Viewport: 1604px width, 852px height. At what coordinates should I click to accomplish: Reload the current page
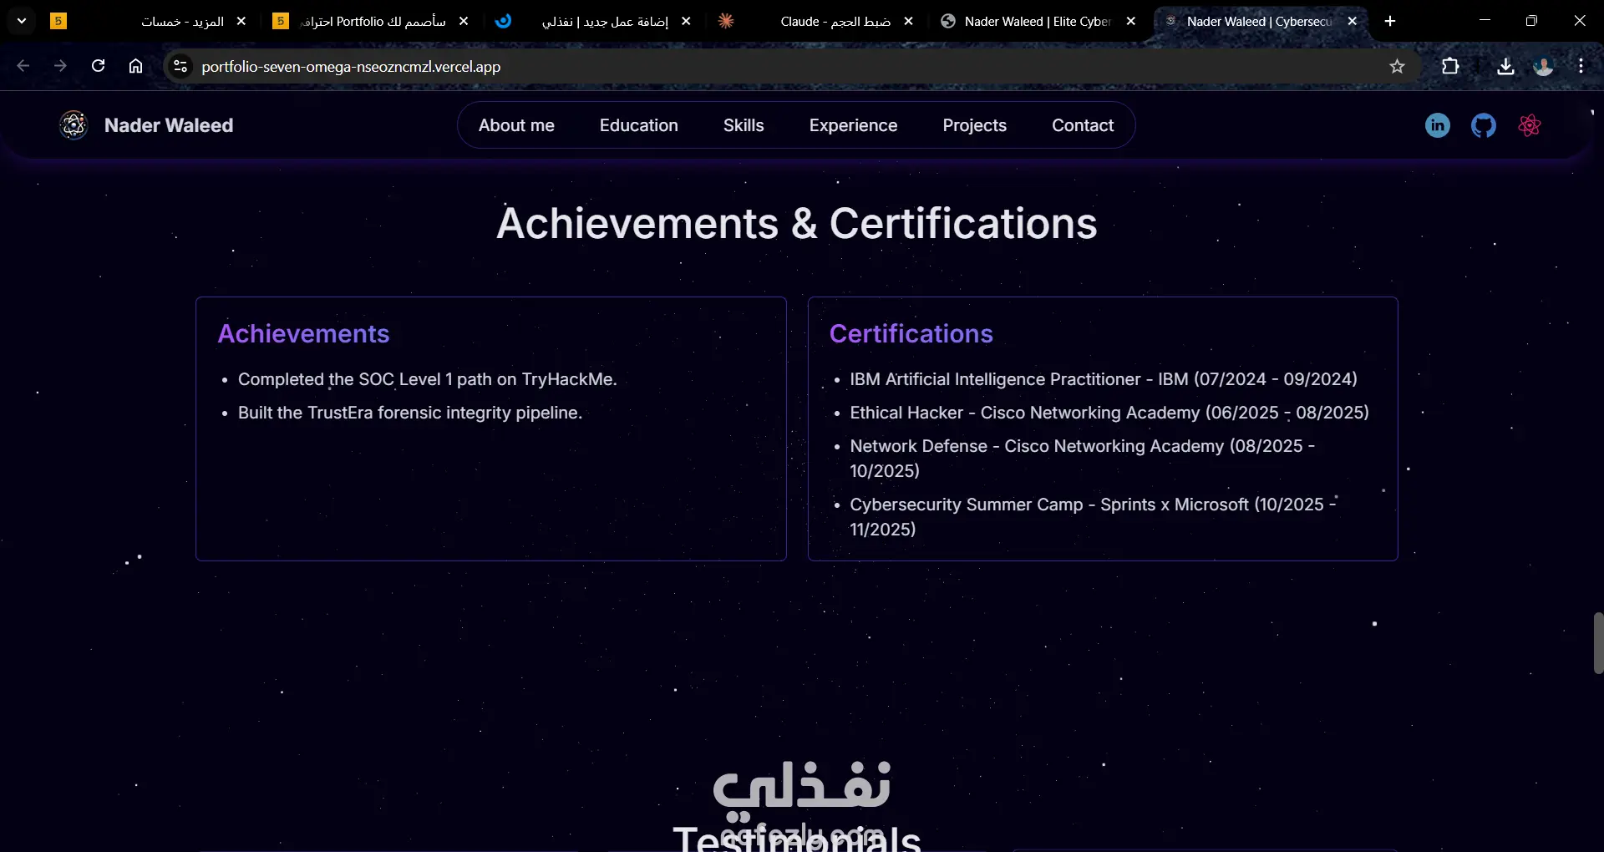(98, 66)
